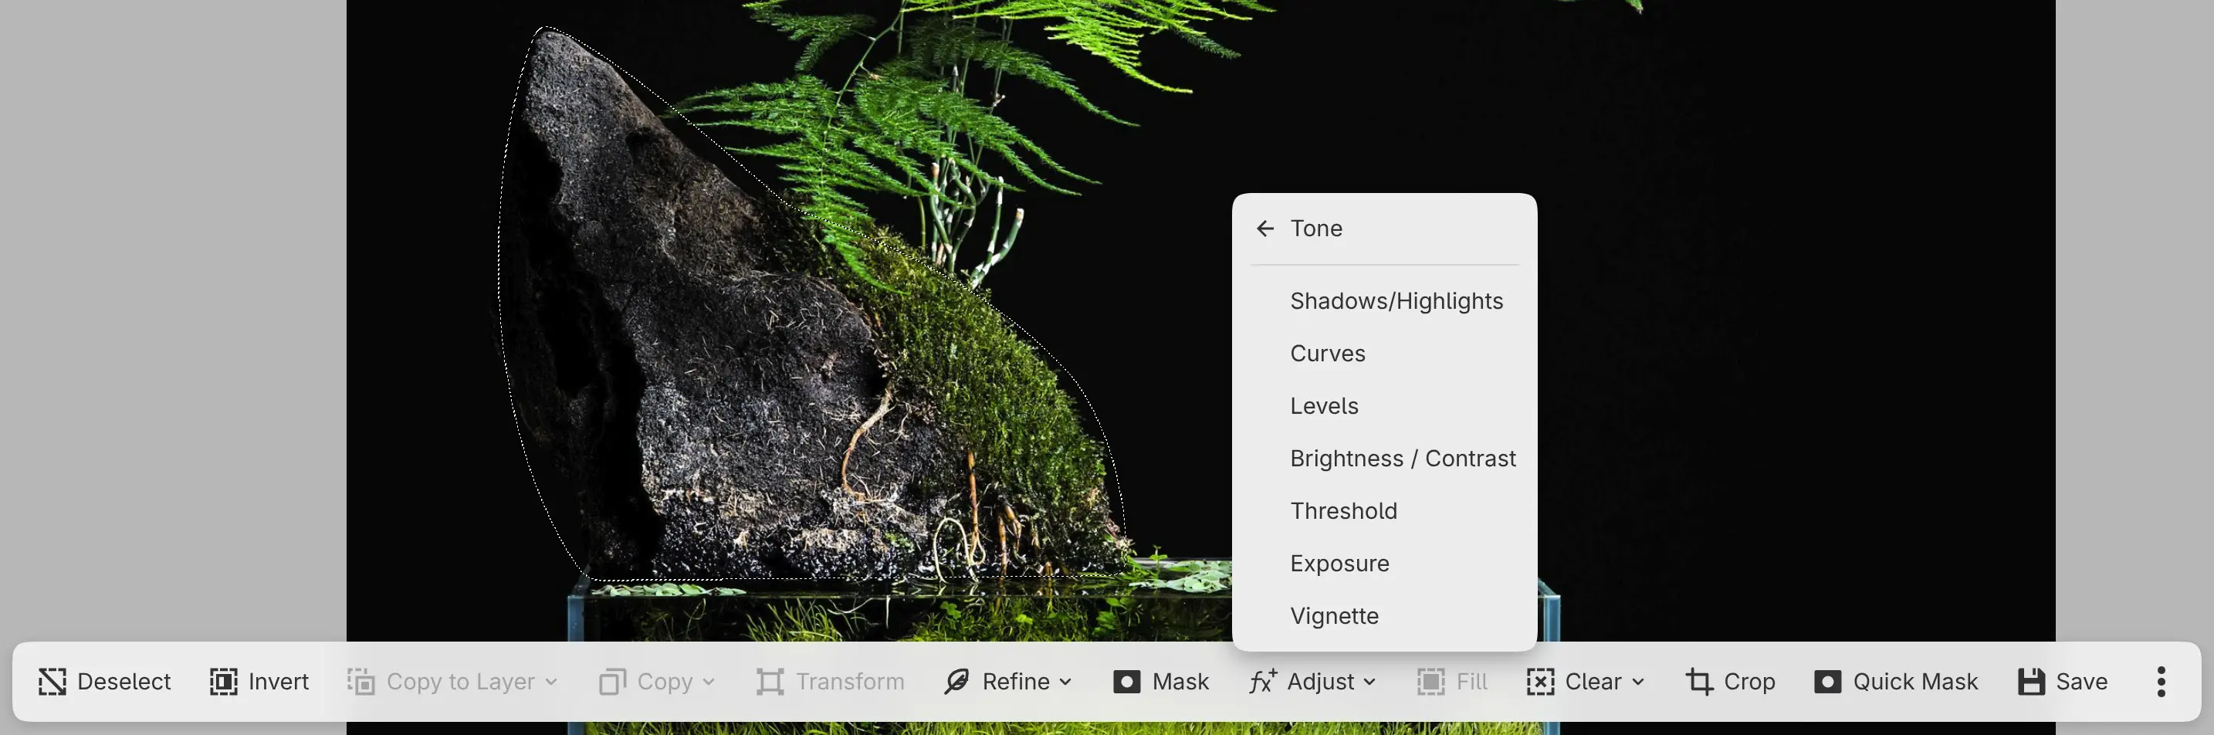Open the three-dot more options menu
Viewport: 2214px width, 735px height.
tap(2161, 682)
